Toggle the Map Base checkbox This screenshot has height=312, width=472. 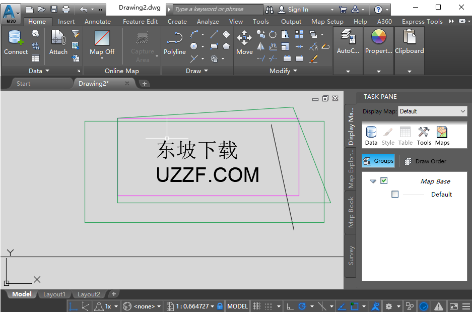384,180
